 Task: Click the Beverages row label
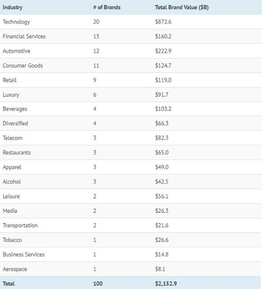pyautogui.click(x=15, y=109)
